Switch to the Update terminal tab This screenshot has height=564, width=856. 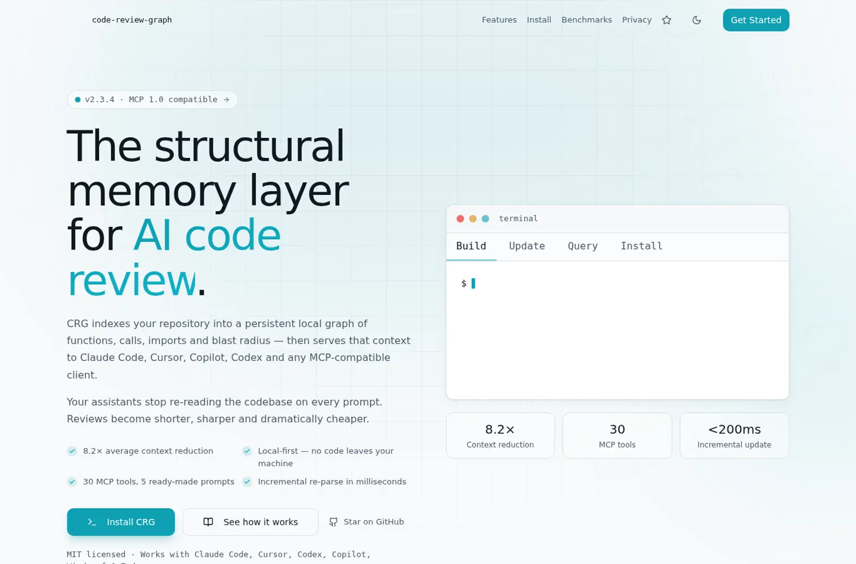pyautogui.click(x=526, y=246)
